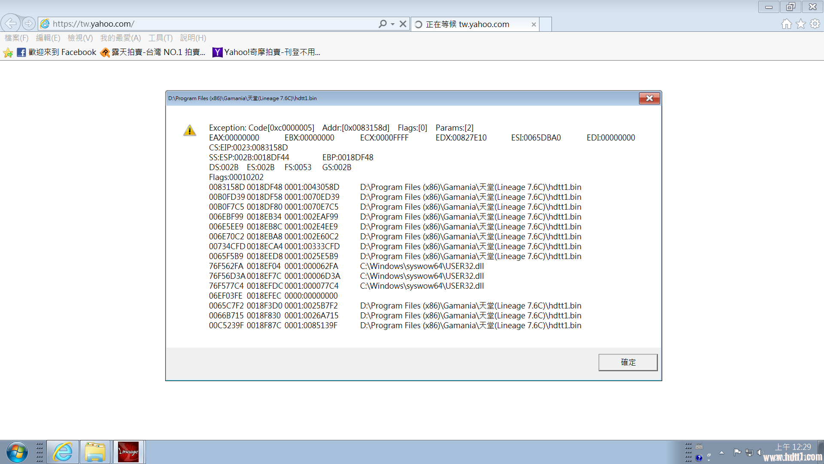Image resolution: width=824 pixels, height=464 pixels.
Task: Show hidden tray icons with up arrow
Action: 722,452
